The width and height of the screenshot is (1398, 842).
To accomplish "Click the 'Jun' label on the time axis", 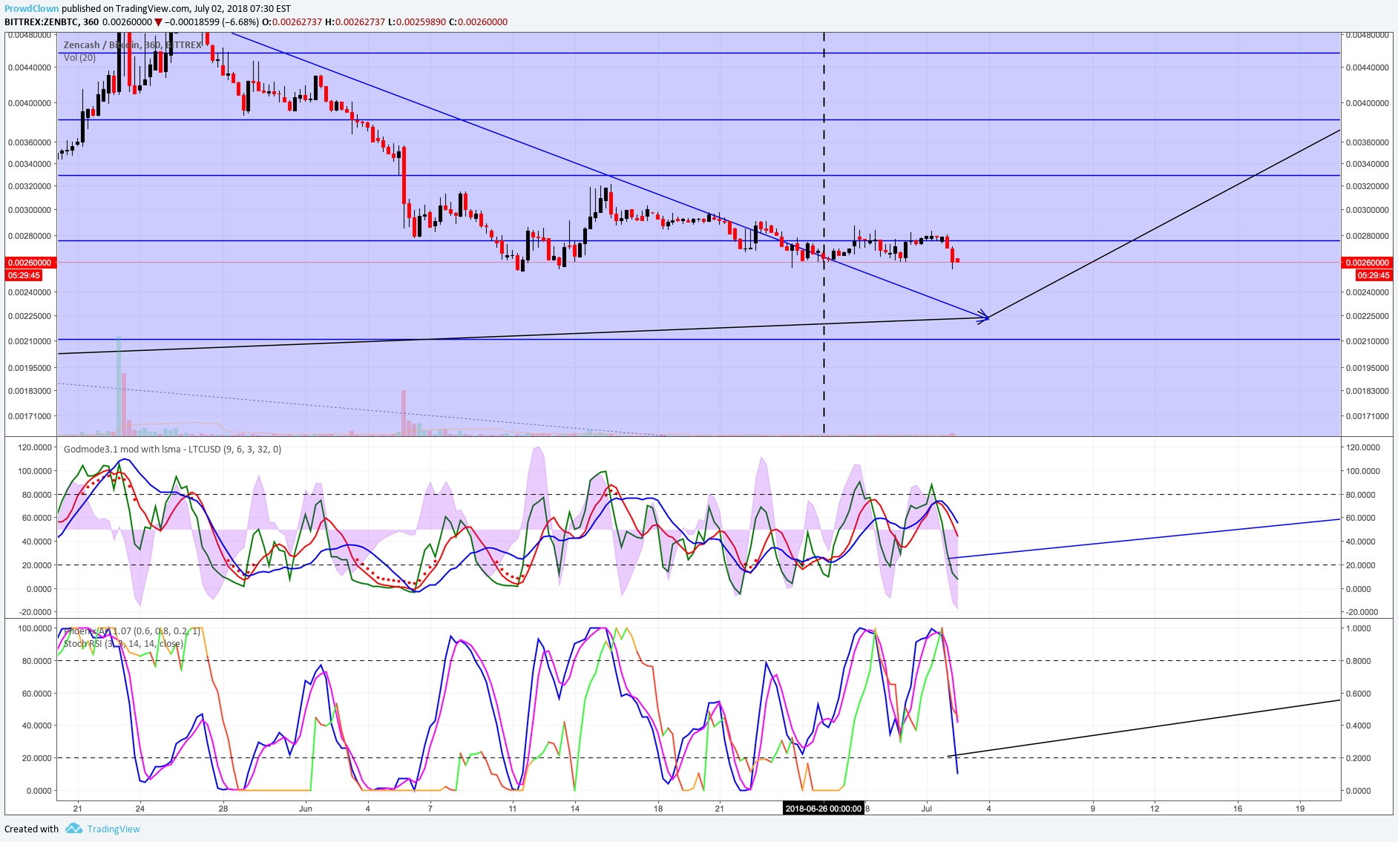I will 306,809.
